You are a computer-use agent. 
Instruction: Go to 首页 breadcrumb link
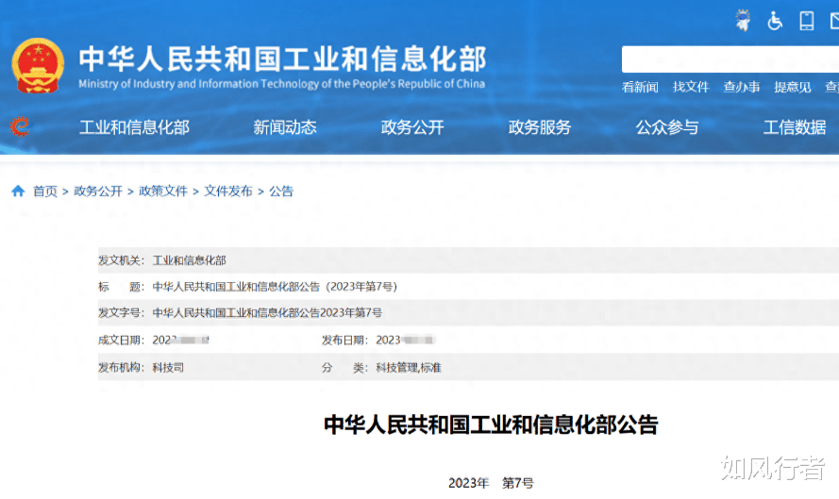[45, 191]
